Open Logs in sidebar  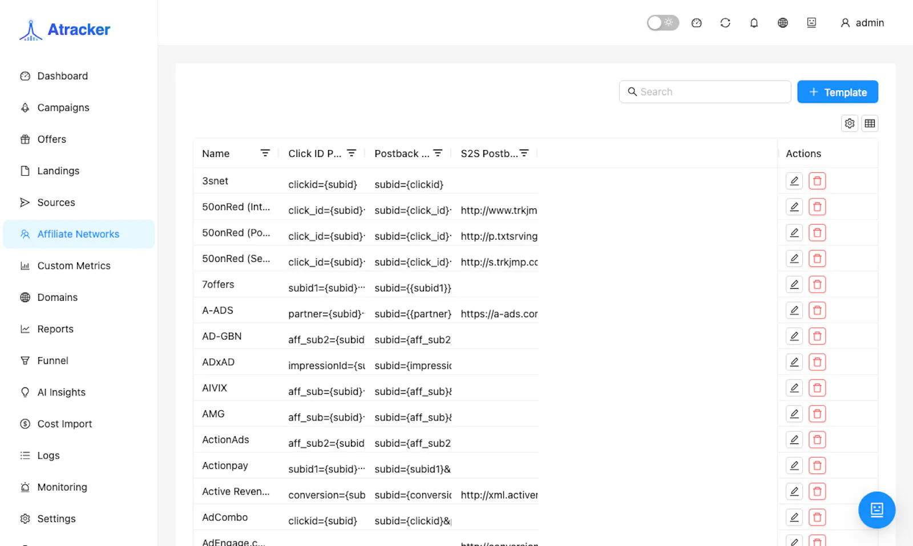[x=79, y=455]
